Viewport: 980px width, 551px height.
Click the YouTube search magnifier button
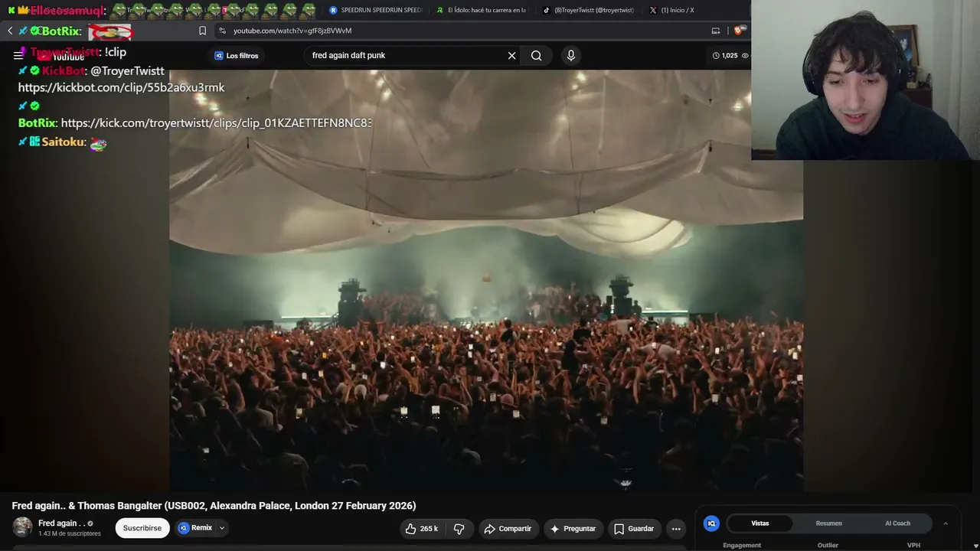536,55
